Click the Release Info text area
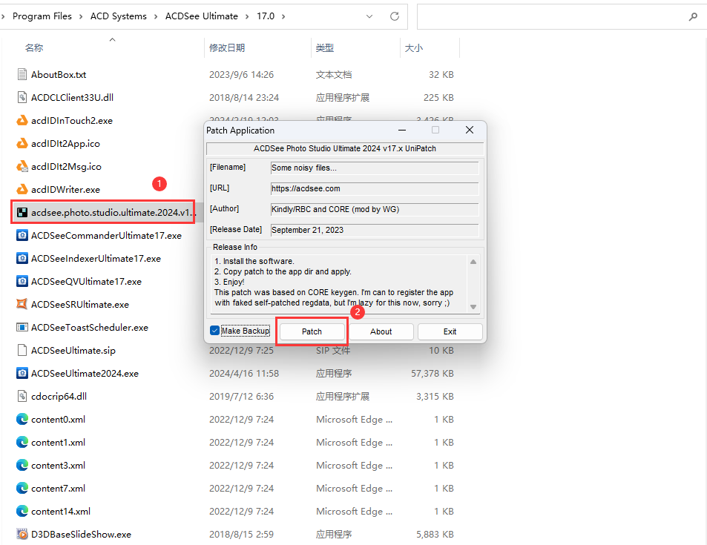707x545 pixels. tap(339, 283)
